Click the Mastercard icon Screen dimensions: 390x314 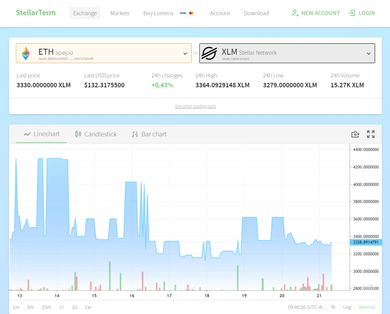click(x=191, y=13)
